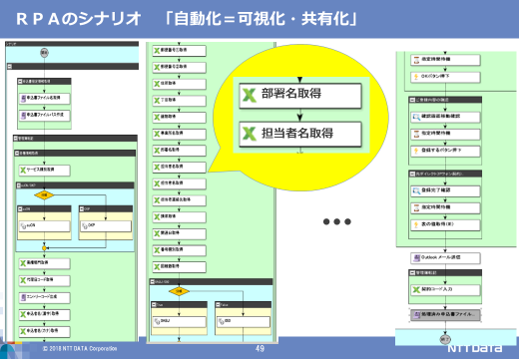Click the Excel icon of 担当者名取得 in callout

(x=250, y=134)
